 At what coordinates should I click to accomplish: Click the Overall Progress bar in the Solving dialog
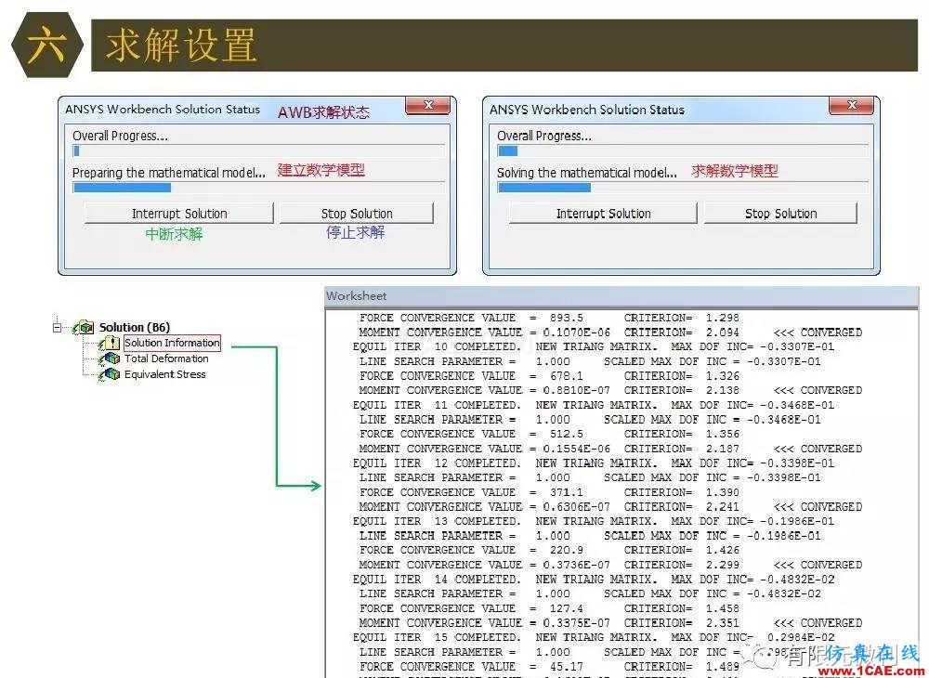(683, 151)
